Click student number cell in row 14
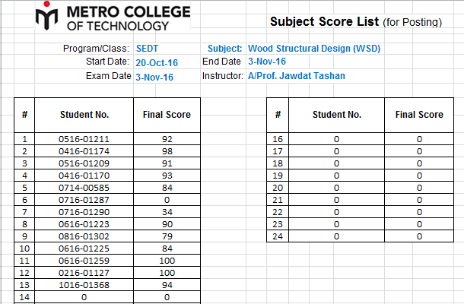This screenshot has height=304, width=464. tap(84, 296)
